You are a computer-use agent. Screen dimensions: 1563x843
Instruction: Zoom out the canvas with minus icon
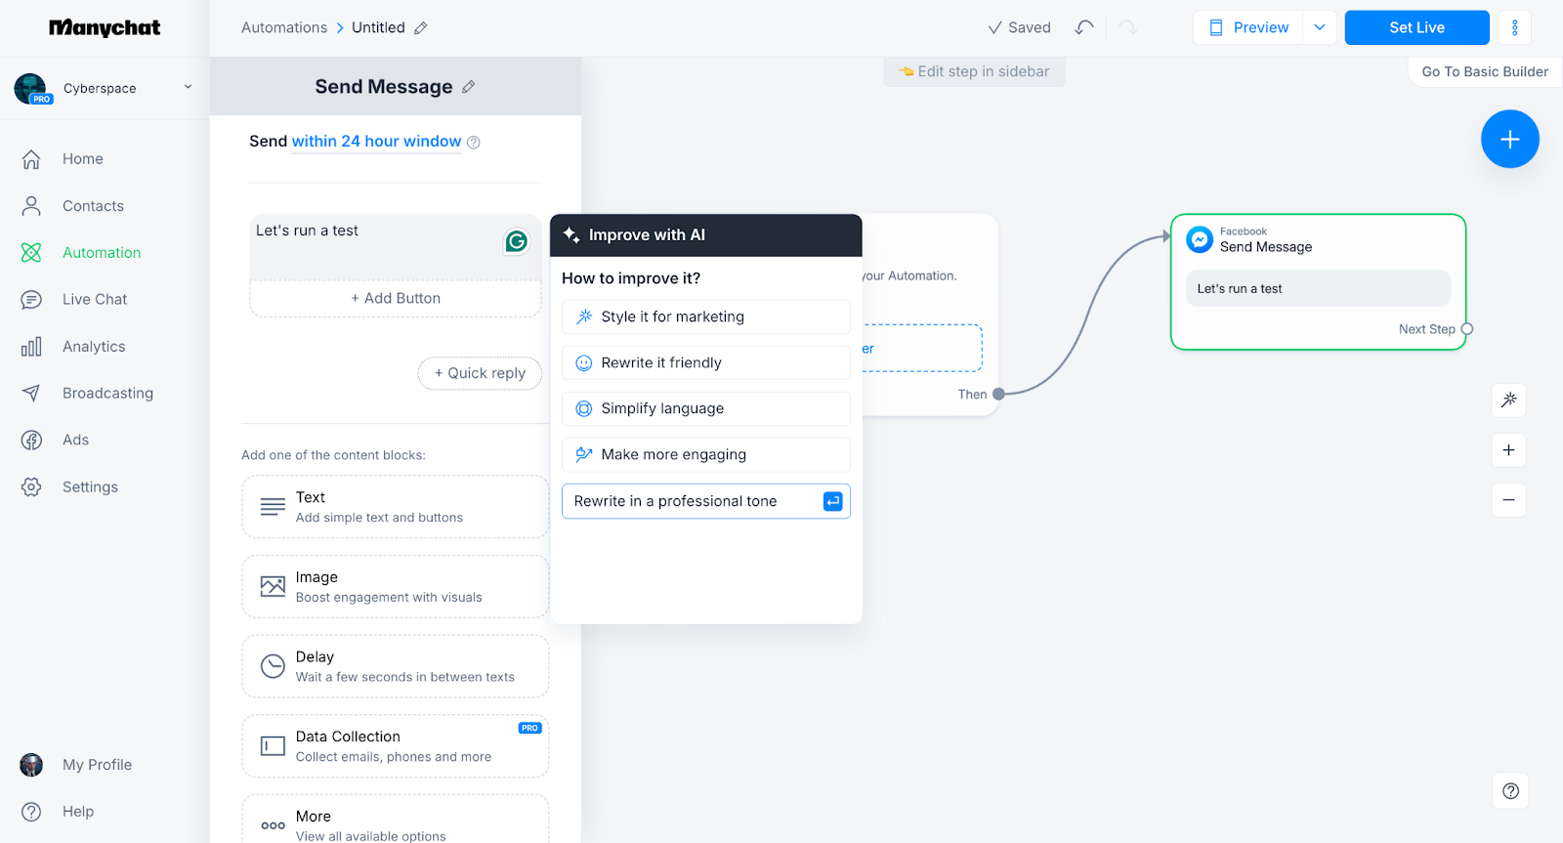pos(1508,500)
